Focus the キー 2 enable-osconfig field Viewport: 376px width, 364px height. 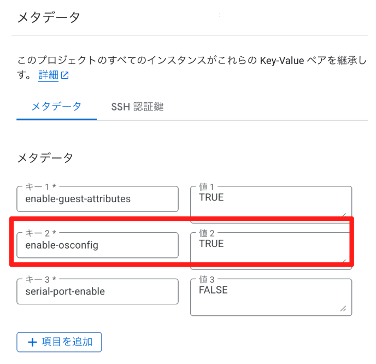[x=98, y=245]
